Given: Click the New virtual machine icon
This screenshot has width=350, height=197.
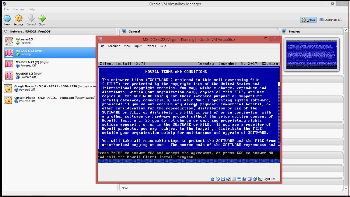Looking at the screenshot, I should pyautogui.click(x=7, y=18).
